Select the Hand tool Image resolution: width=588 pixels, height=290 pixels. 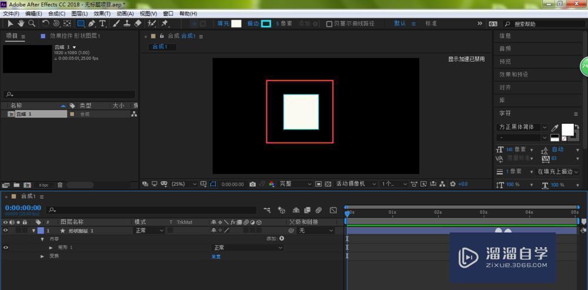tap(21, 23)
